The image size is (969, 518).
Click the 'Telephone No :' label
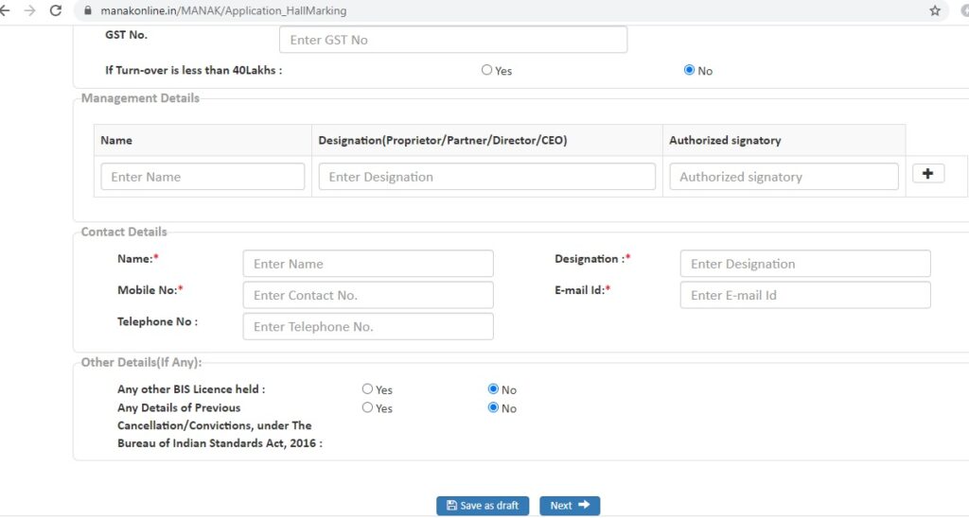click(158, 321)
